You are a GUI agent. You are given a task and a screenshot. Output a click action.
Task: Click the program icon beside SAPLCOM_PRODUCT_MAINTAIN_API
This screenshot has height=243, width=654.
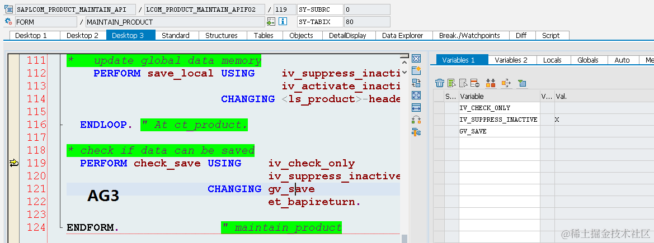pos(8,9)
